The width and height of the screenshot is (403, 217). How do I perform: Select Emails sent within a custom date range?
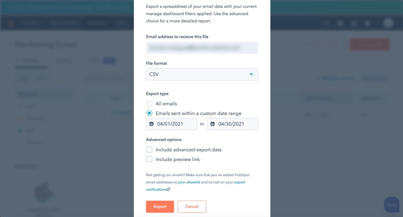coord(149,113)
